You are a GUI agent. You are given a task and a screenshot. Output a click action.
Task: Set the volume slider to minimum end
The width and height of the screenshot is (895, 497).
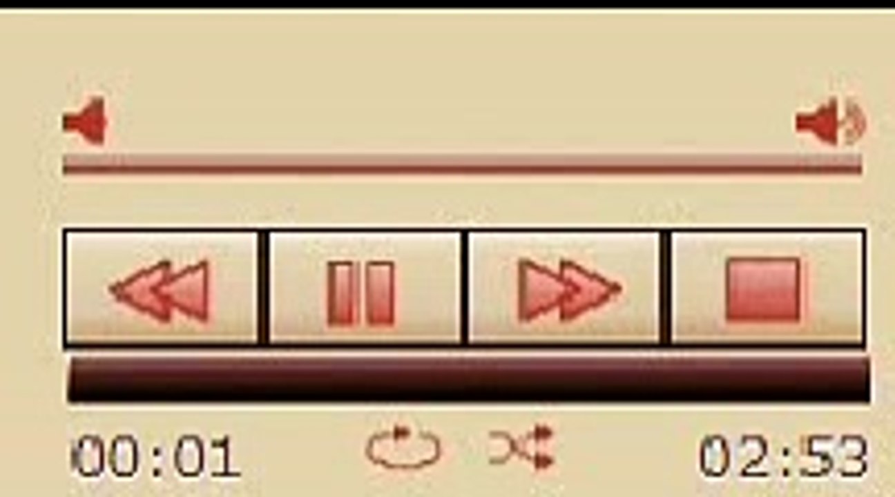click(x=66, y=165)
